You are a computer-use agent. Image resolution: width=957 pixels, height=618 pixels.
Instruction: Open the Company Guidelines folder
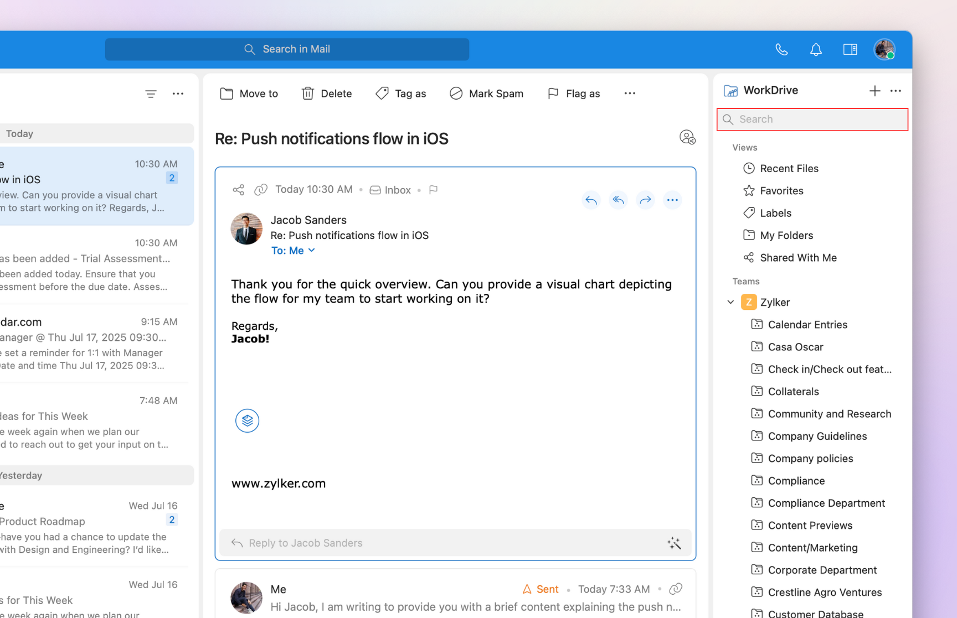809,436
